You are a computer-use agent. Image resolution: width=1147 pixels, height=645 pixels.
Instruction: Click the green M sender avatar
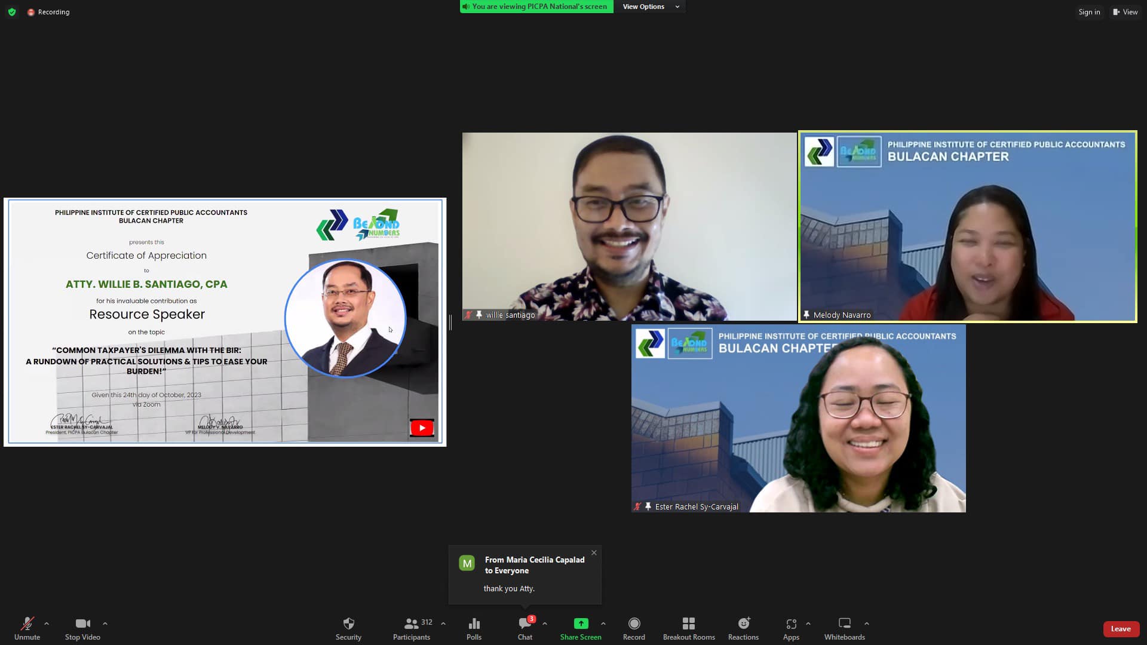467,563
